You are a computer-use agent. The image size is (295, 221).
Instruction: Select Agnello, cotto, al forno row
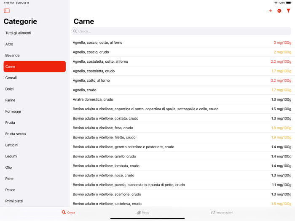pos(182,80)
